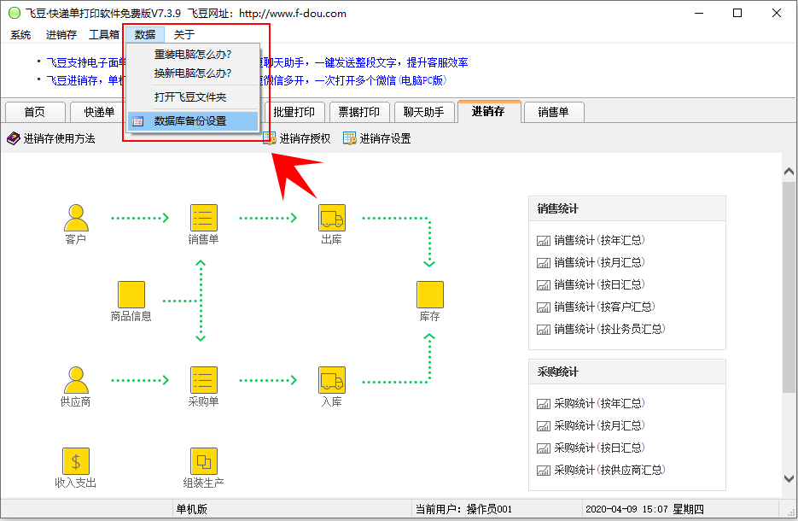Click chart icon beside 采购统计(按日汇总)
This screenshot has height=521, width=798.
coord(544,448)
